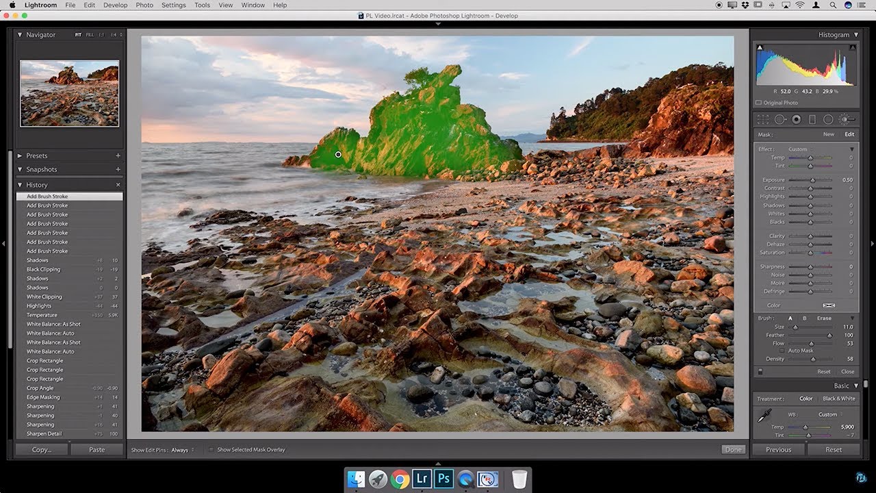Open Show Edit Pins Always dropdown
The width and height of the screenshot is (876, 493).
(182, 450)
